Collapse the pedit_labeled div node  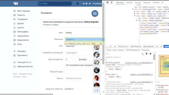coord(137,20)
